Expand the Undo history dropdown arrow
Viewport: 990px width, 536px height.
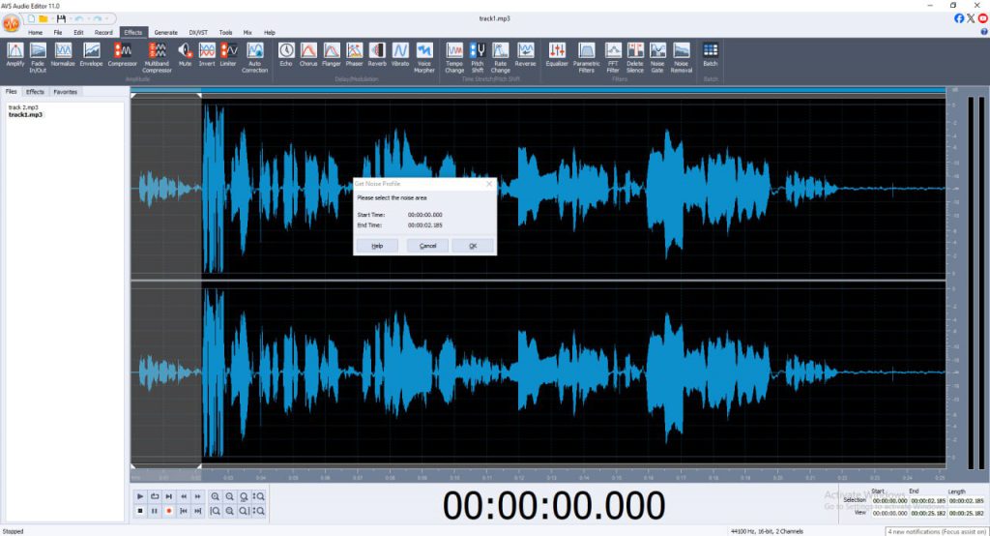87,18
